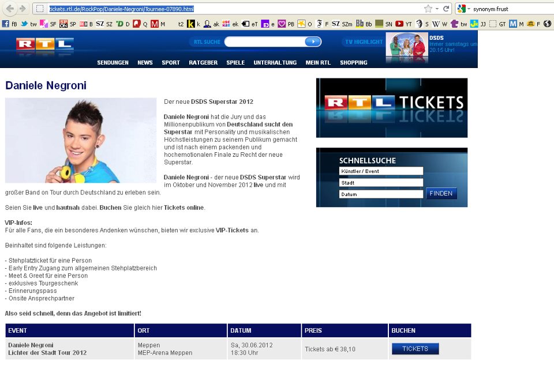
Task: Focus the browser search box with 'synonym frust'
Action: 512,9
